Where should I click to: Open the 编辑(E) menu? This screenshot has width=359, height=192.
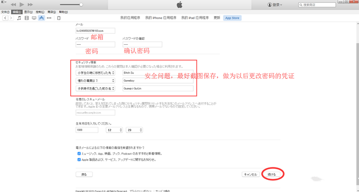[17, 12]
